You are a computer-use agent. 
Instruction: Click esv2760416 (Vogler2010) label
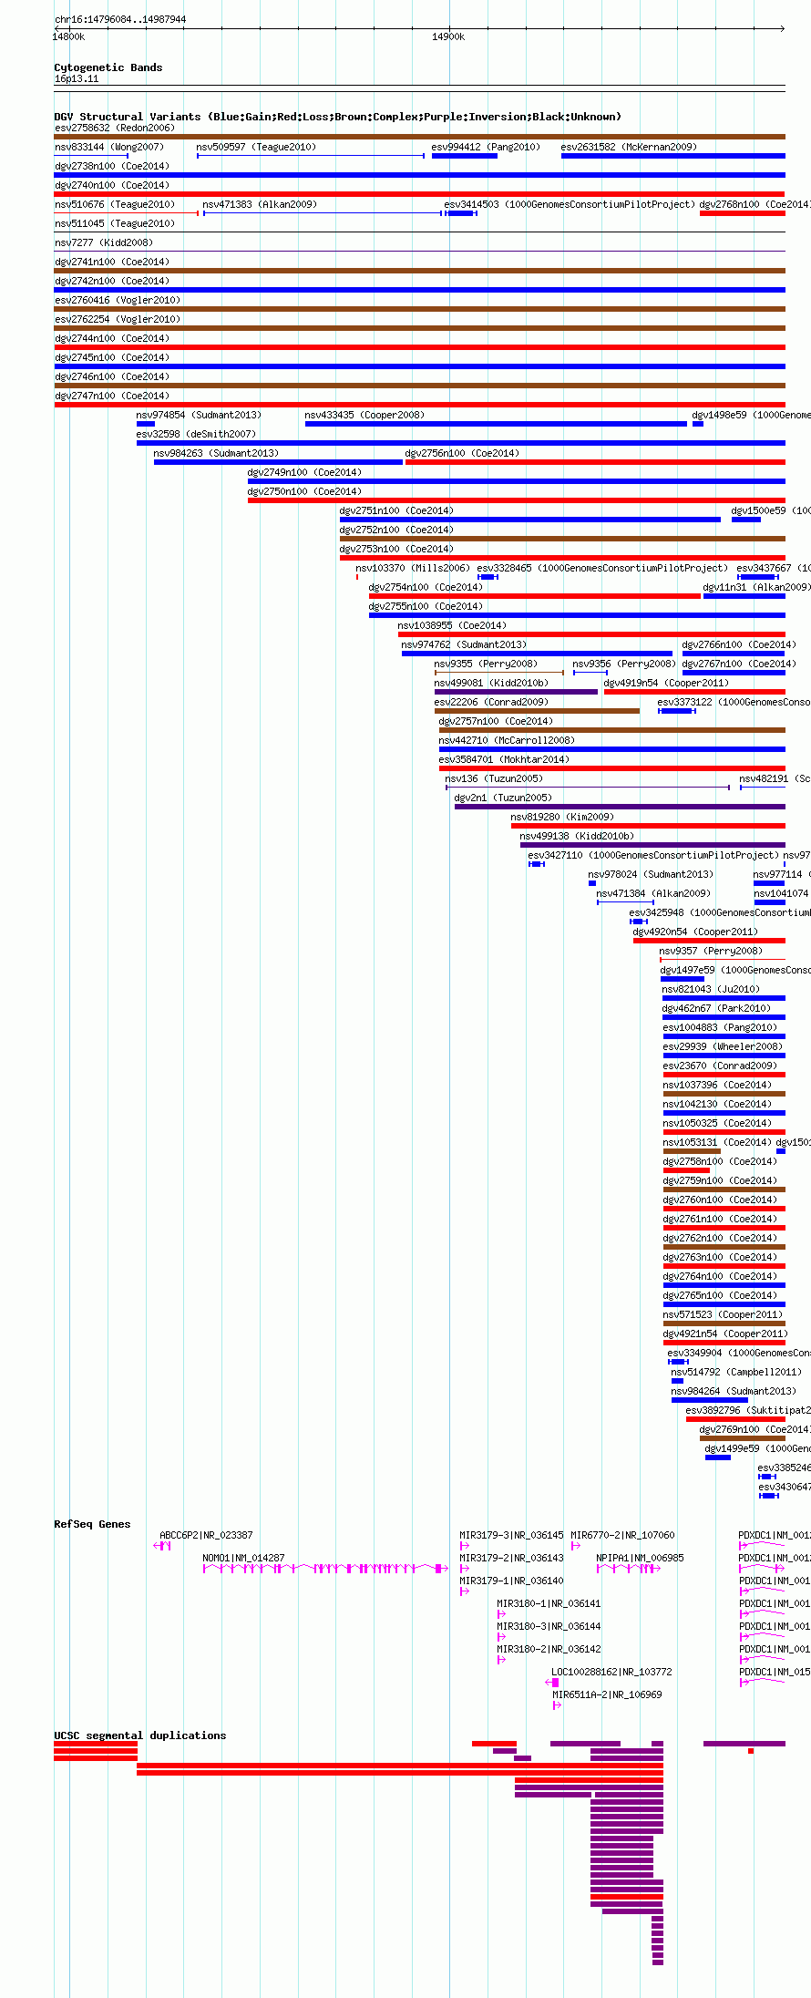118,300
